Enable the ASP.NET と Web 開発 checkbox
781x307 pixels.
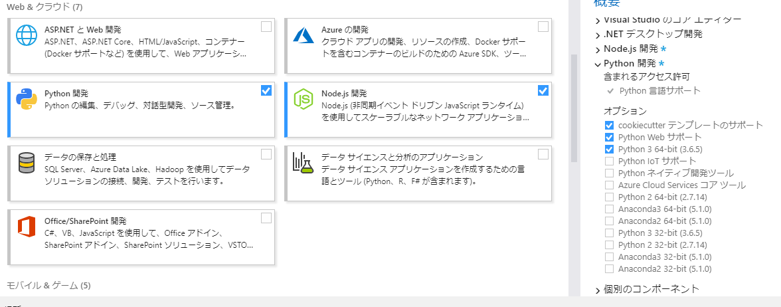266,27
